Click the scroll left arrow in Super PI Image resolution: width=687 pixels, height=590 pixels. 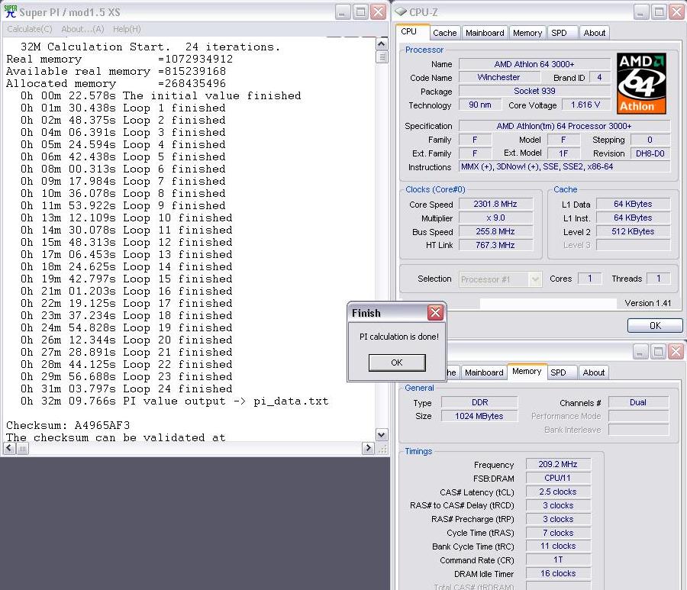[x=9, y=447]
